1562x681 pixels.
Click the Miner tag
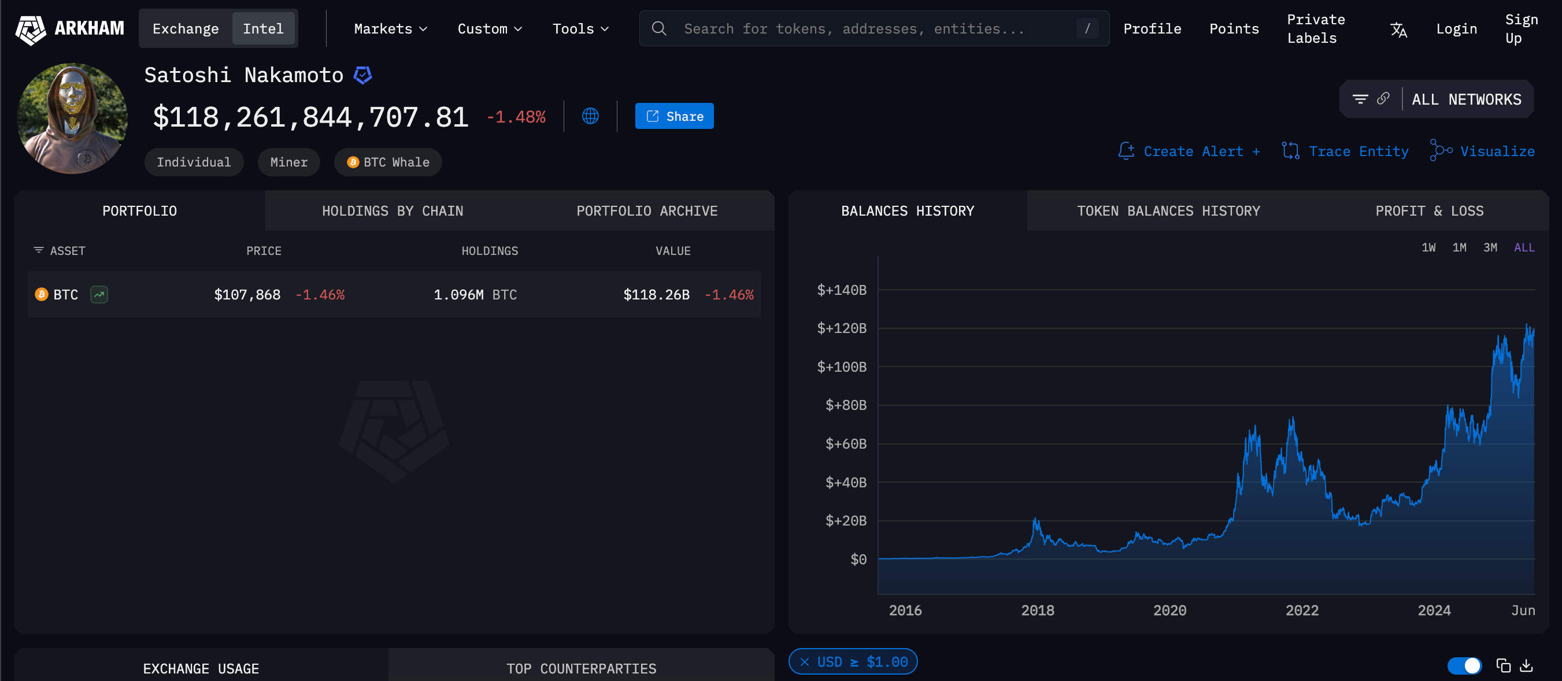(x=288, y=162)
